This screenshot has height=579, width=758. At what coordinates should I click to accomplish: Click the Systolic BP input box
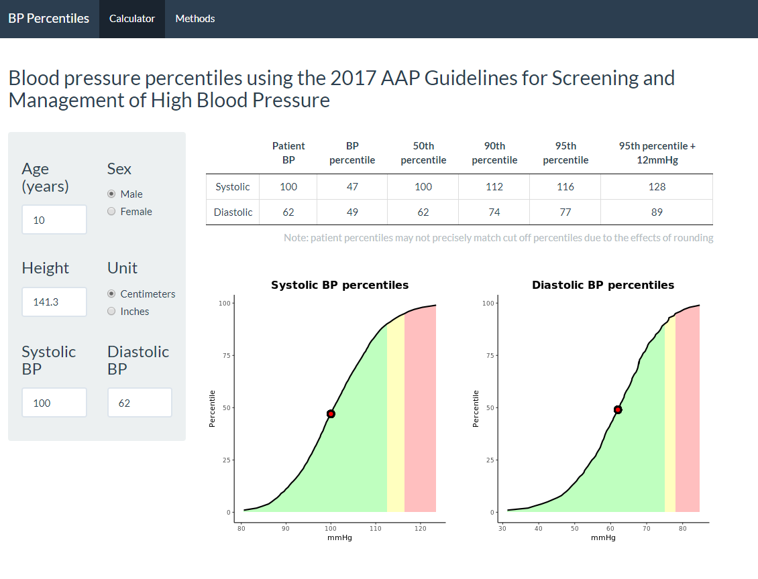[x=54, y=403]
